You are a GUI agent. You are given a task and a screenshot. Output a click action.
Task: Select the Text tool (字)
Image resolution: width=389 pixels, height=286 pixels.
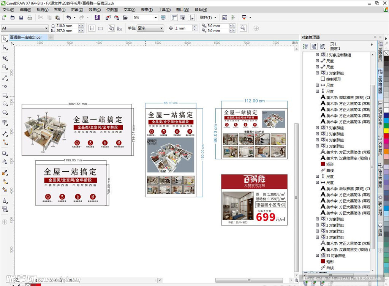tap(5, 123)
